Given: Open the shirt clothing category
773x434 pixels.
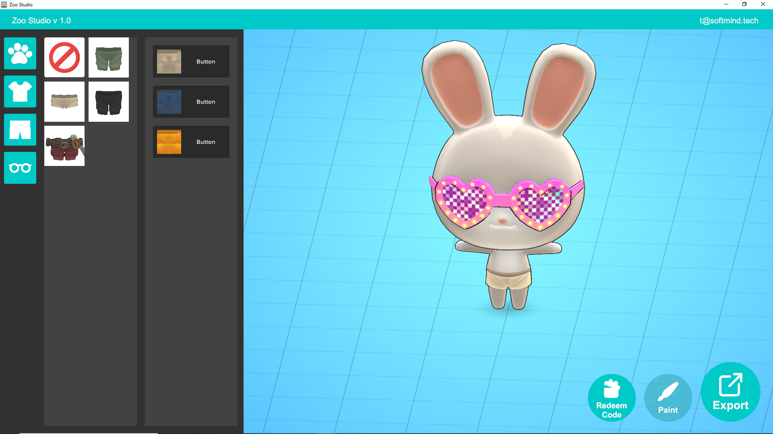Looking at the screenshot, I should coord(20,92).
